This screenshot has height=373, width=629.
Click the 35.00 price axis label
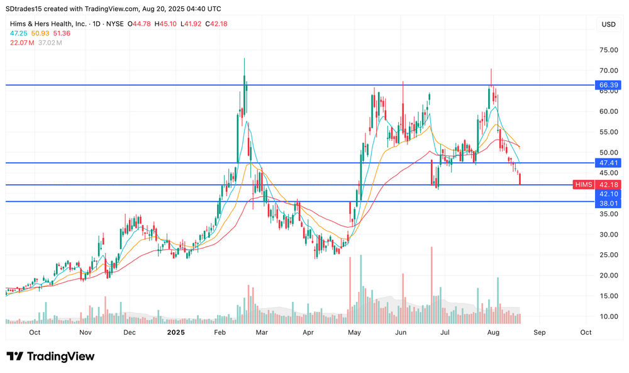608,214
